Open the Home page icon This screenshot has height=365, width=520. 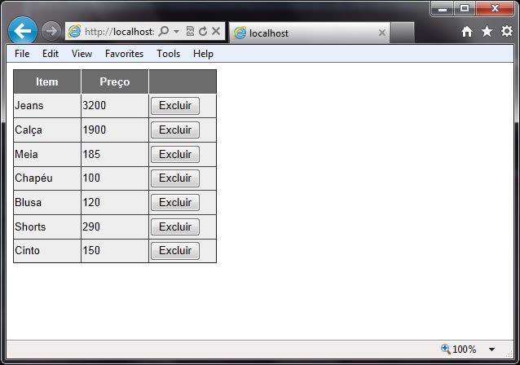pos(467,32)
